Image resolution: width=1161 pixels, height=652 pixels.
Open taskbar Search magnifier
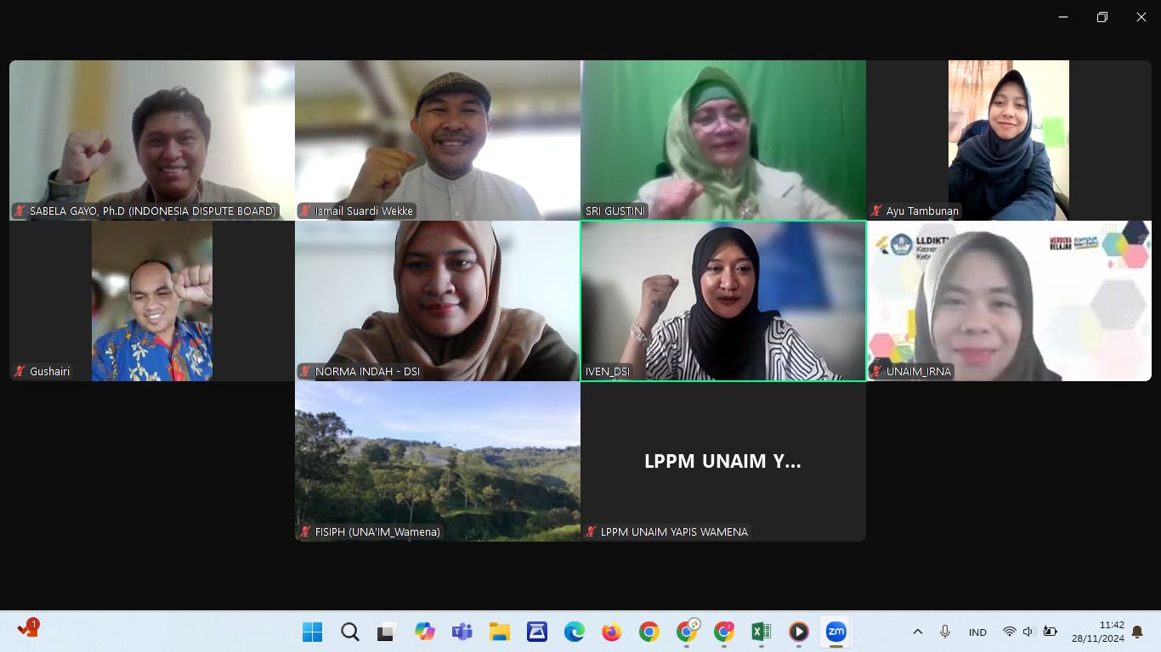tap(350, 632)
